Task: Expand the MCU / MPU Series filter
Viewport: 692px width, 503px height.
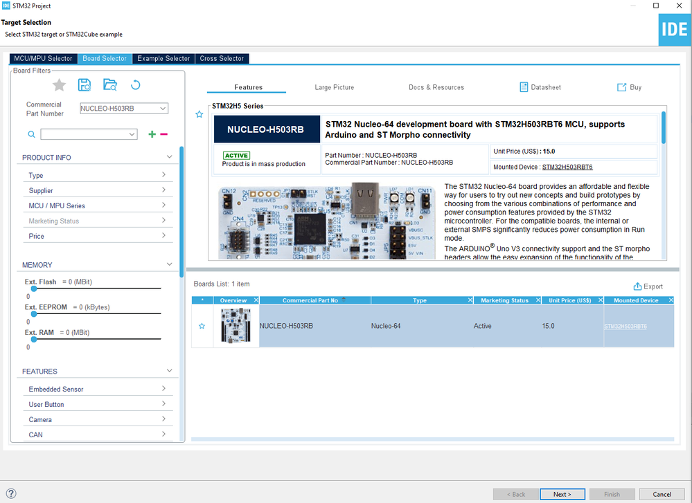Action: (x=163, y=205)
